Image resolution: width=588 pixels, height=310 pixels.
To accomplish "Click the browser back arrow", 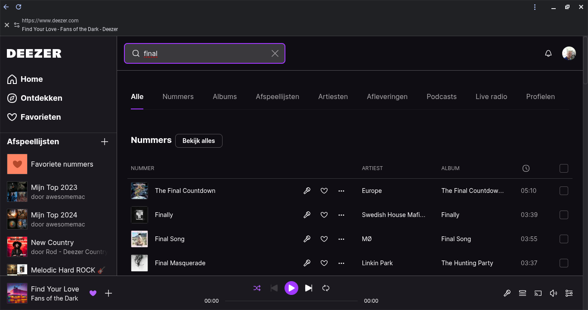I will click(x=6, y=7).
